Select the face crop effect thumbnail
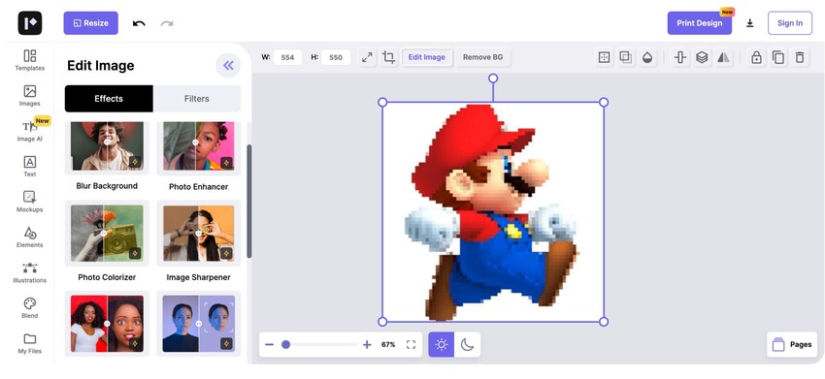 (198, 324)
